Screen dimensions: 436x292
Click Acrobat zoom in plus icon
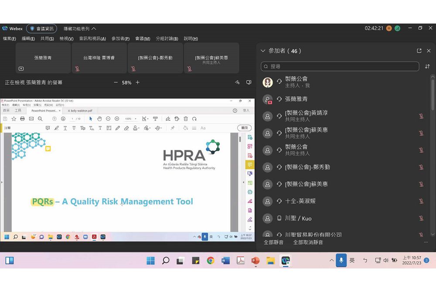[x=117, y=119]
